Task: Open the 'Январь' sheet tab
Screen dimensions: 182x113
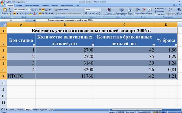Action: (x=12, y=110)
